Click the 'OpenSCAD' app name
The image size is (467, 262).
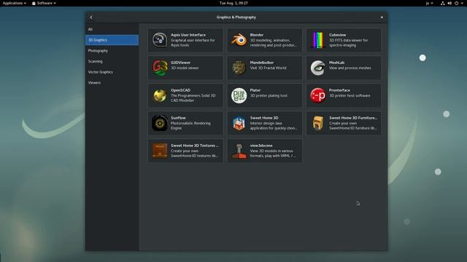[180, 90]
